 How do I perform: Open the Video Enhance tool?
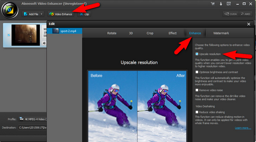coord(61,14)
